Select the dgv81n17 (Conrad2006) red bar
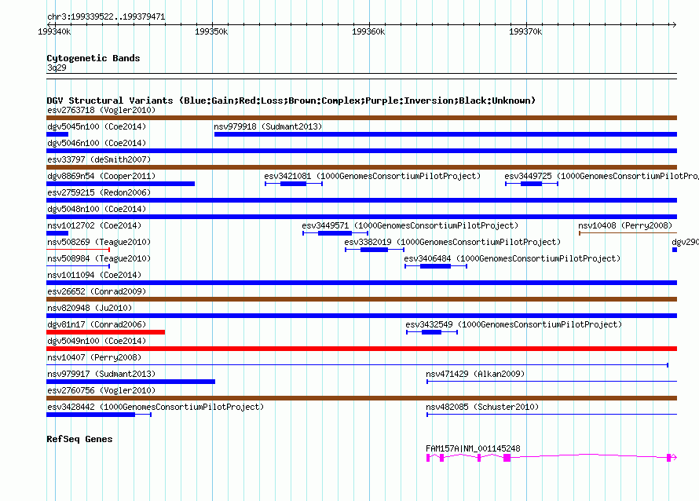The height and width of the screenshot is (501, 699). (x=106, y=332)
